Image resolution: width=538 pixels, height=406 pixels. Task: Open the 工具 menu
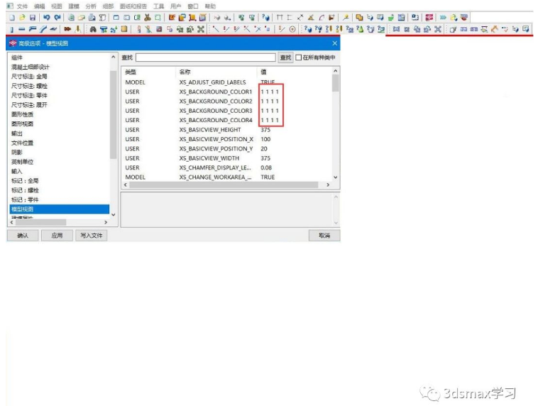[158, 6]
